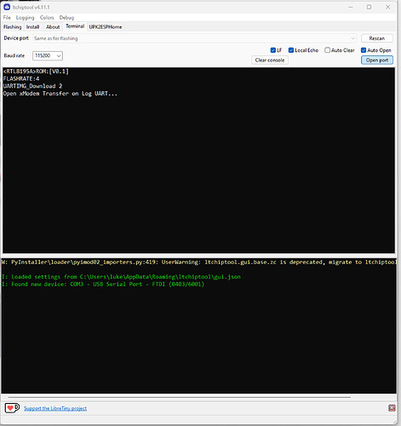Click the Clear console button
Viewport: 401px width, 426px height.
270,60
